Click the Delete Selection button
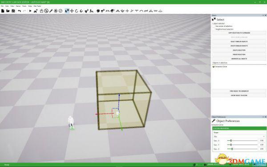Screen dimensions: 267x167 coord(239,50)
